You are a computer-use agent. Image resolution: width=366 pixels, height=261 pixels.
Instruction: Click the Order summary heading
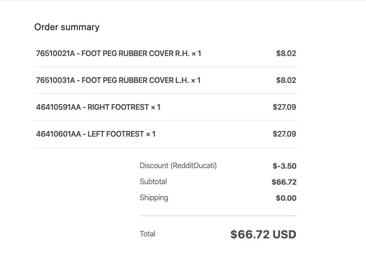(x=67, y=27)
